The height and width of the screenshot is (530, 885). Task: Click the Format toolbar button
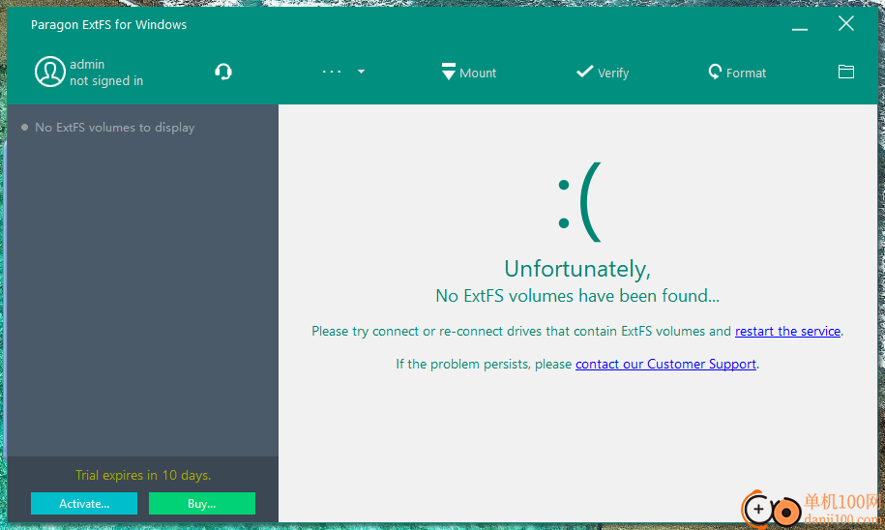click(x=737, y=73)
